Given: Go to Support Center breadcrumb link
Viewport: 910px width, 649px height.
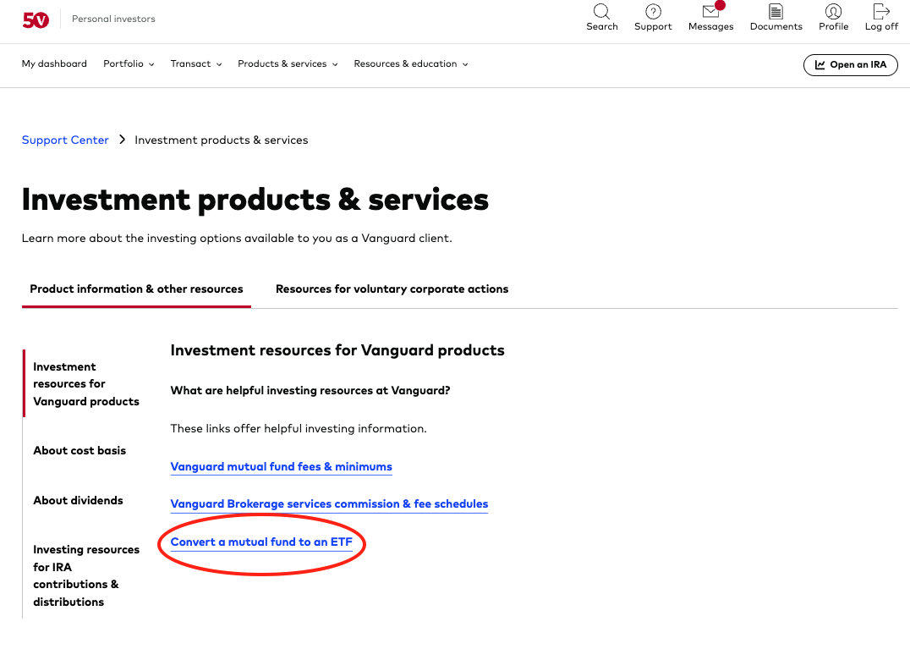Looking at the screenshot, I should click(65, 140).
